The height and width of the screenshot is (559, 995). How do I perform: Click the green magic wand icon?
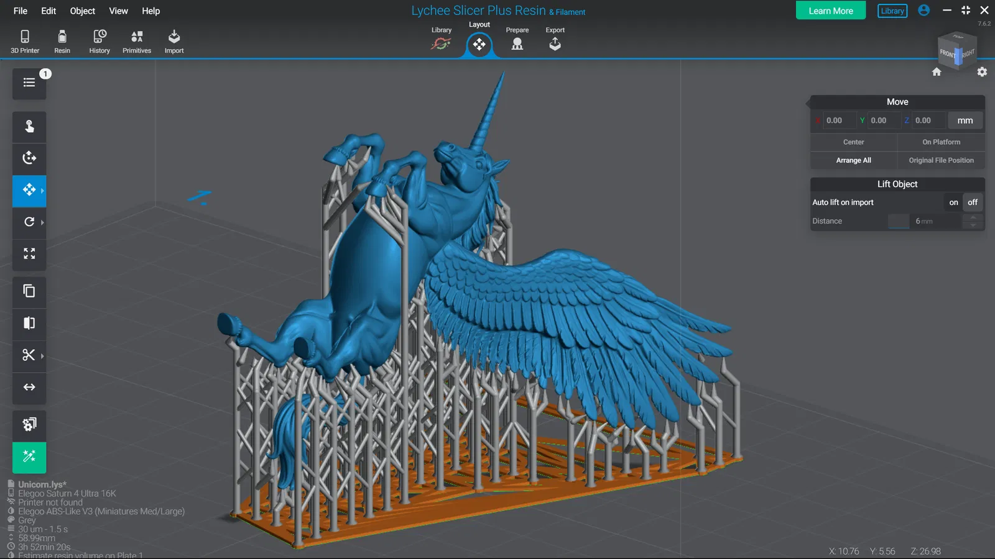(x=29, y=457)
